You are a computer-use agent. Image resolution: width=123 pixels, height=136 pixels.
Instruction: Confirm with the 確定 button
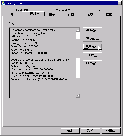[x=70, y=131]
